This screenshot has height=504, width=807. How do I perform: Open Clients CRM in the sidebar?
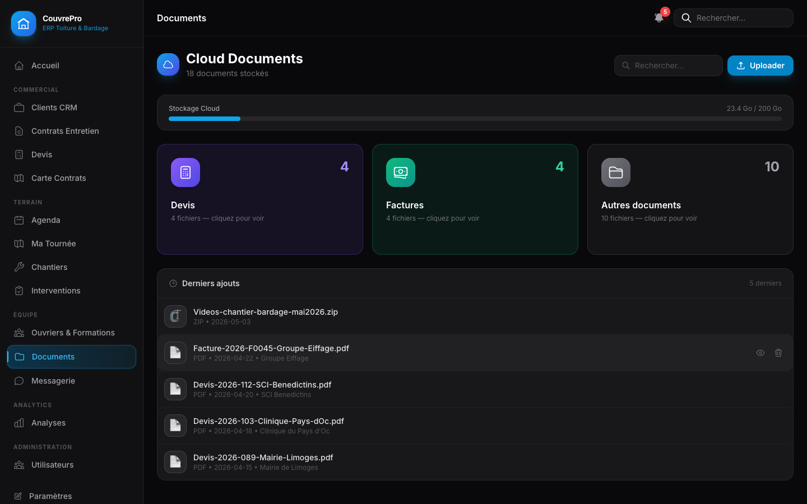tap(72, 108)
